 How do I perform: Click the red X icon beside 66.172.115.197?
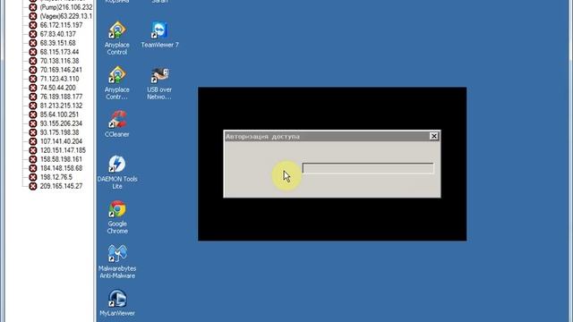pos(33,25)
